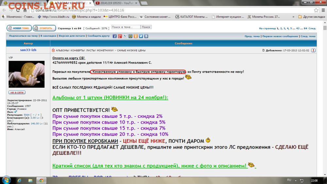Open Версия для печати link
The height and width of the screenshot is (184, 327).
pyautogui.click(x=72, y=36)
